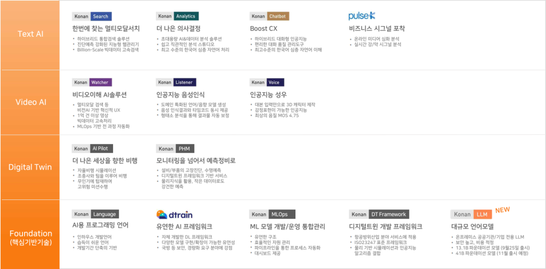Viewport: 546px width, 269px height.
Task: Select the Digital Twin category
Action: 30,167
